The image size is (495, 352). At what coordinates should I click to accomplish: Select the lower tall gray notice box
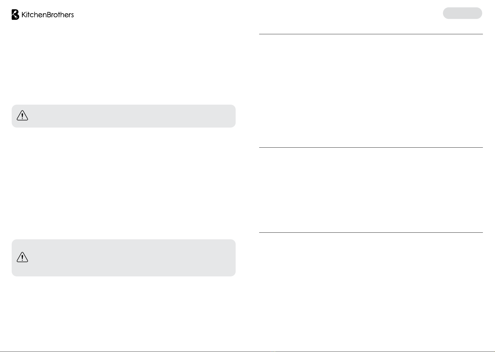124,258
